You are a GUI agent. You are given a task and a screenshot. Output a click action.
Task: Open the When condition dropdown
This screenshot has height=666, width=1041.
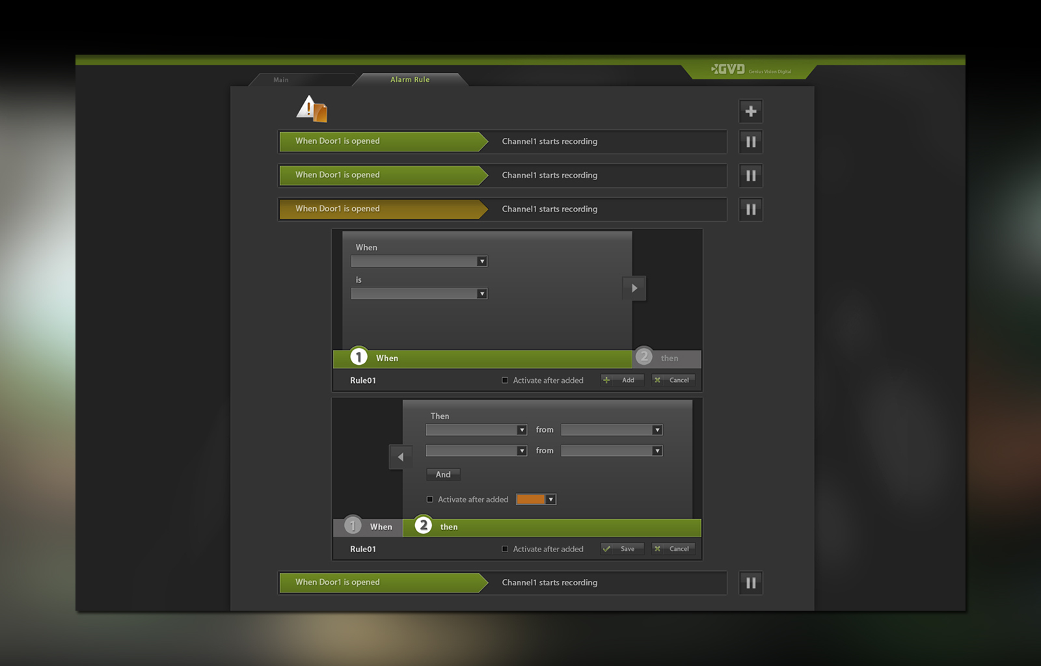[419, 261]
